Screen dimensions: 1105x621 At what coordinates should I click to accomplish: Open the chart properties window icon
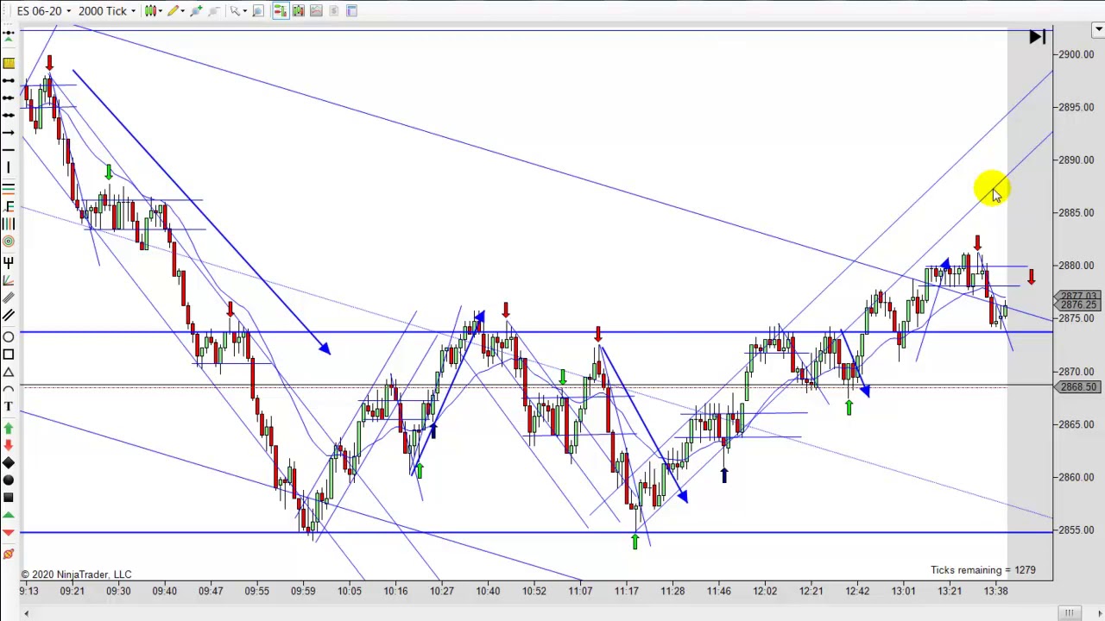351,10
